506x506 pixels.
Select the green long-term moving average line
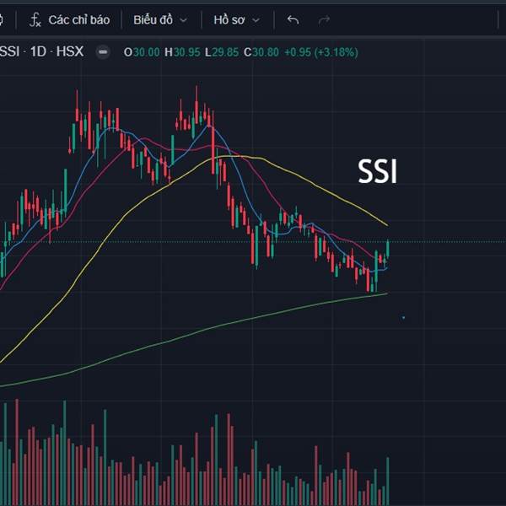click(253, 315)
